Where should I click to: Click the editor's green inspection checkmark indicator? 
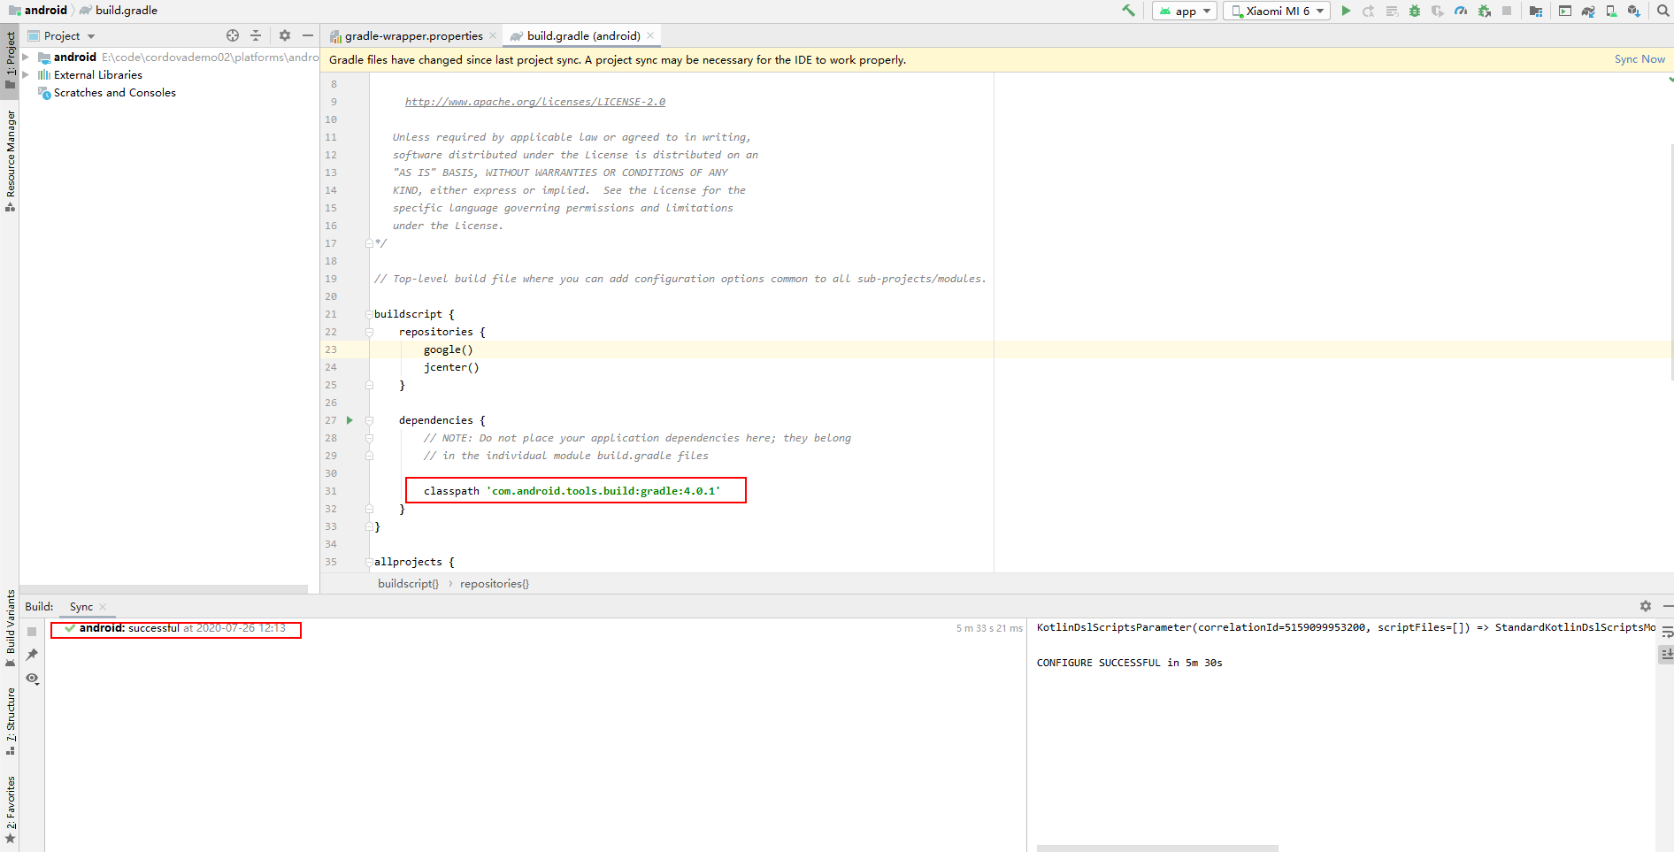click(1670, 80)
